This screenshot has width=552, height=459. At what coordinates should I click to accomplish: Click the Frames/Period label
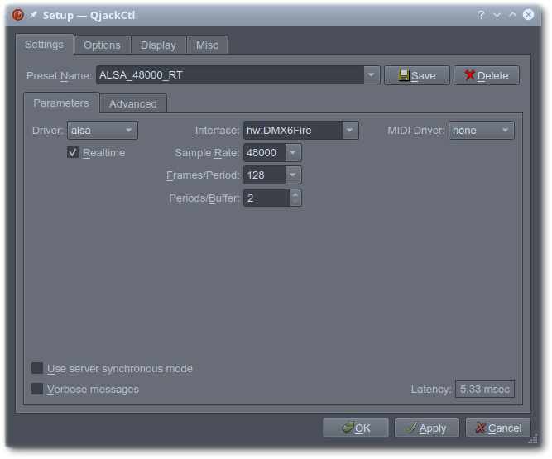203,175
